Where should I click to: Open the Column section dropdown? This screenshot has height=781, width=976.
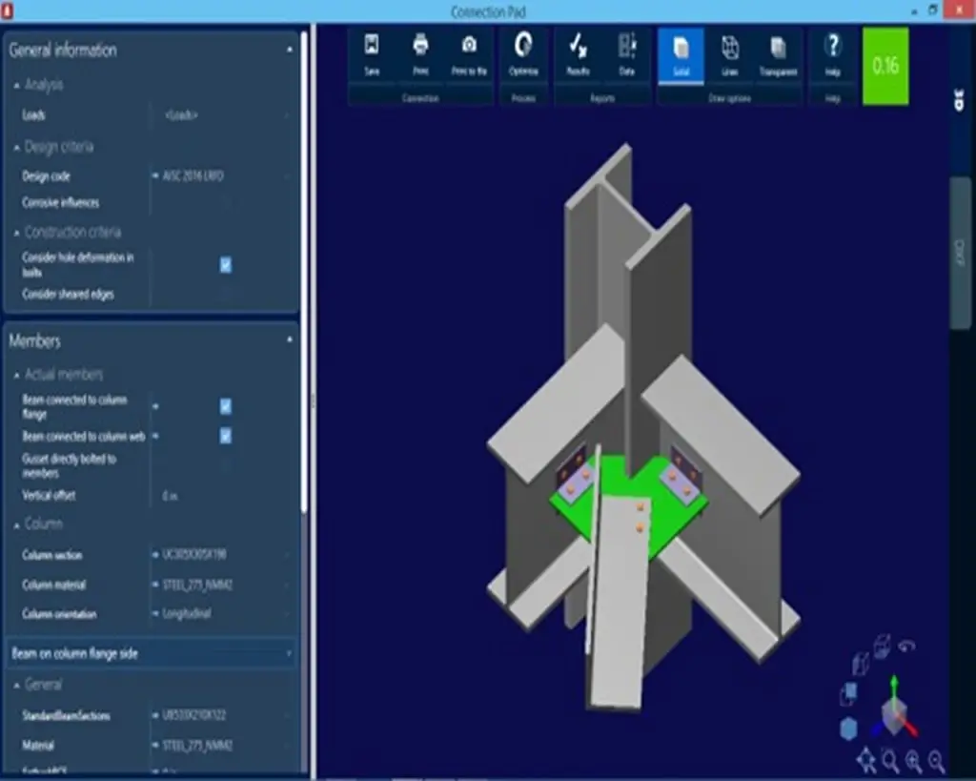pos(221,555)
